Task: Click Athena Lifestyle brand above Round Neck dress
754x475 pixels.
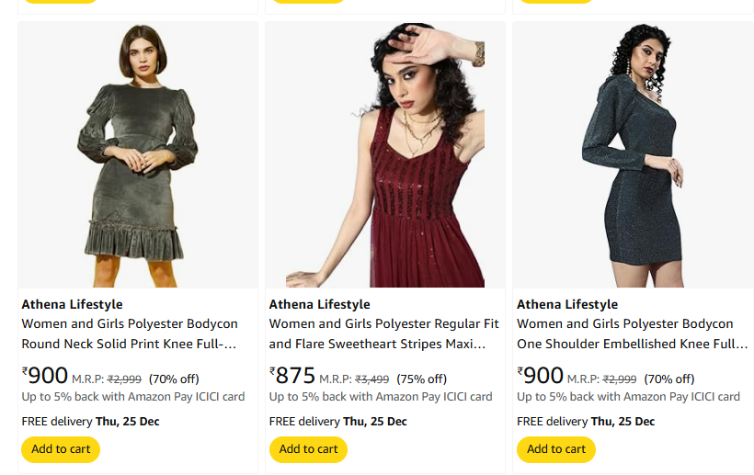Action: [x=72, y=304]
